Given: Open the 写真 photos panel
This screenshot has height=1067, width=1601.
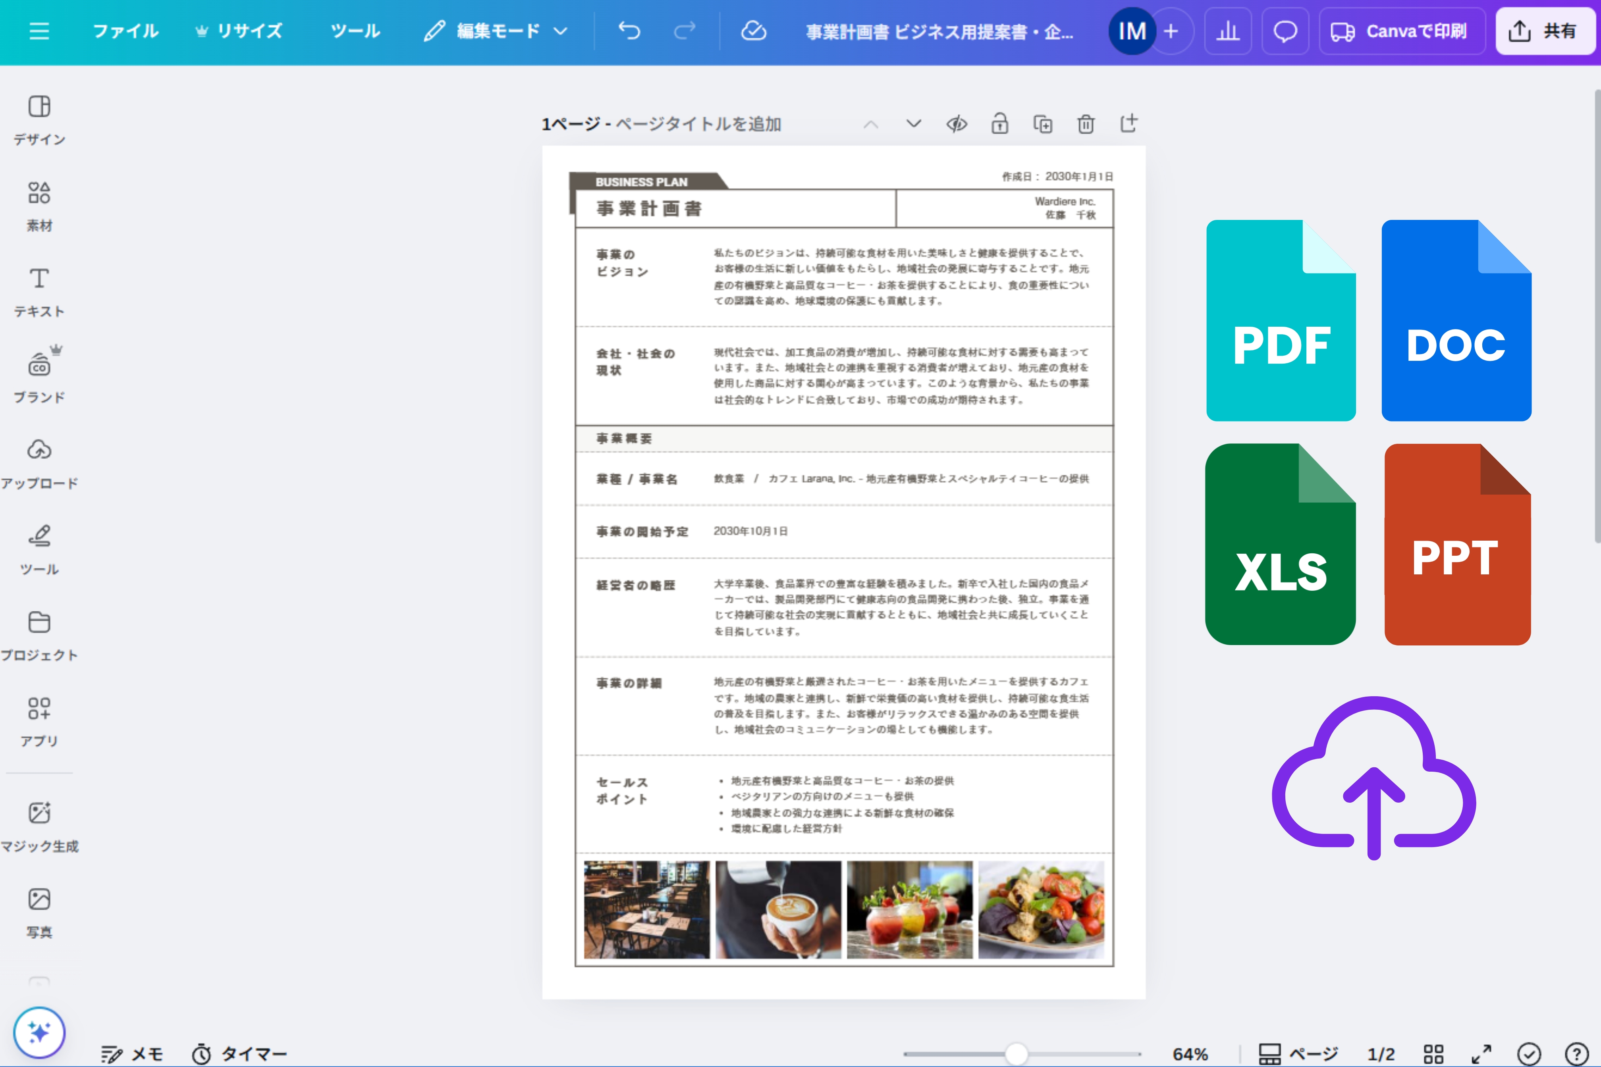Looking at the screenshot, I should pos(39,913).
